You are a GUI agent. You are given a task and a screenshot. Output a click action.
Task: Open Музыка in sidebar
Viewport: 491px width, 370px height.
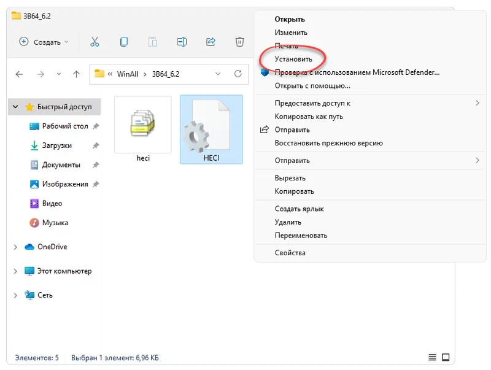(x=55, y=223)
